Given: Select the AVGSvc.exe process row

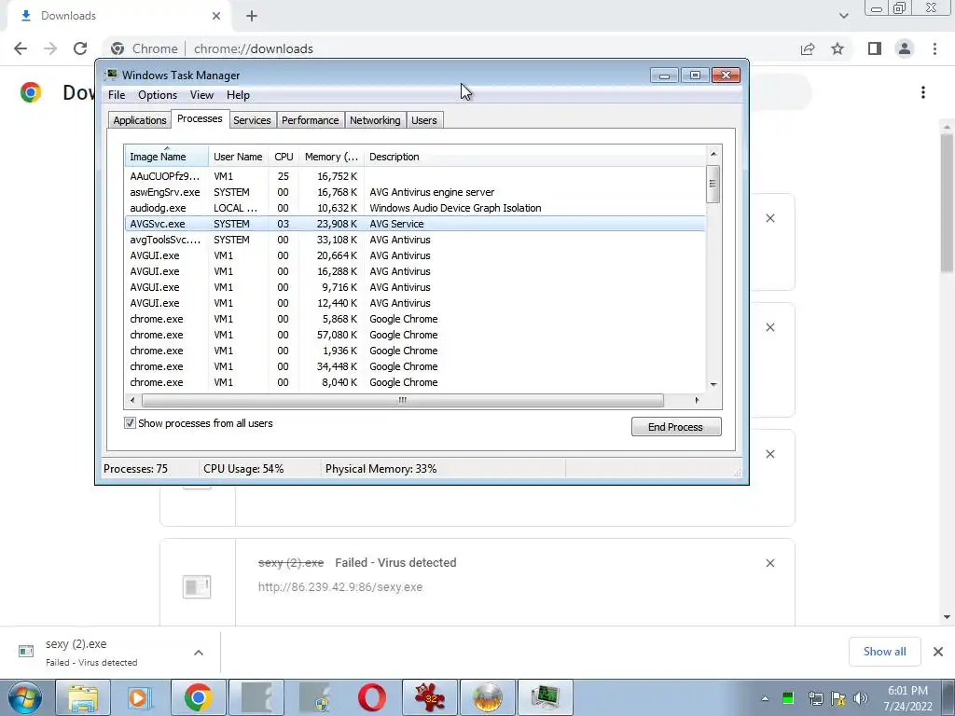Looking at the screenshot, I should pyautogui.click(x=415, y=224).
